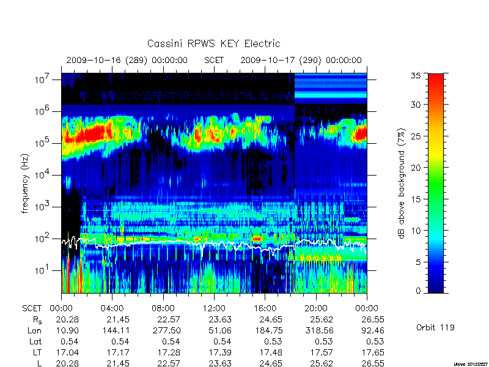Select local time value 17.04
The height and width of the screenshot is (367, 489).
67,352
